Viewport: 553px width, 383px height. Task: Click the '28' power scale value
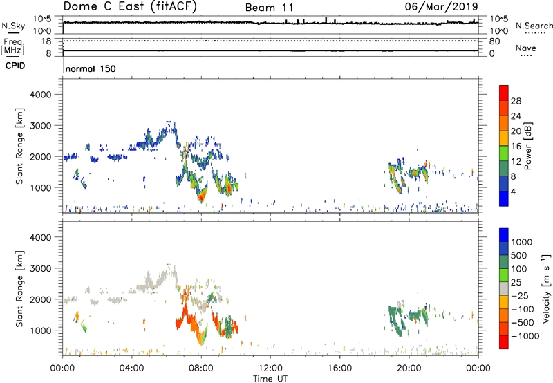pyautogui.click(x=516, y=101)
